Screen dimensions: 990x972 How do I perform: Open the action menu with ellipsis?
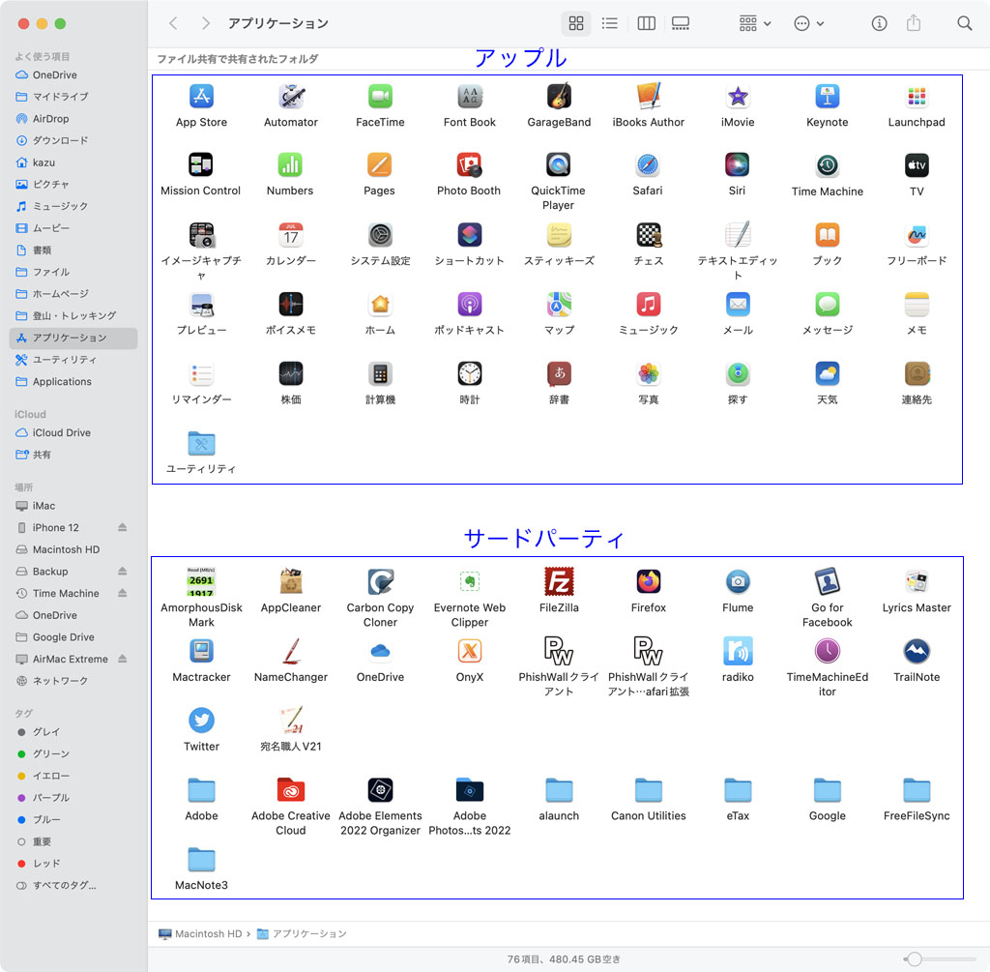808,23
